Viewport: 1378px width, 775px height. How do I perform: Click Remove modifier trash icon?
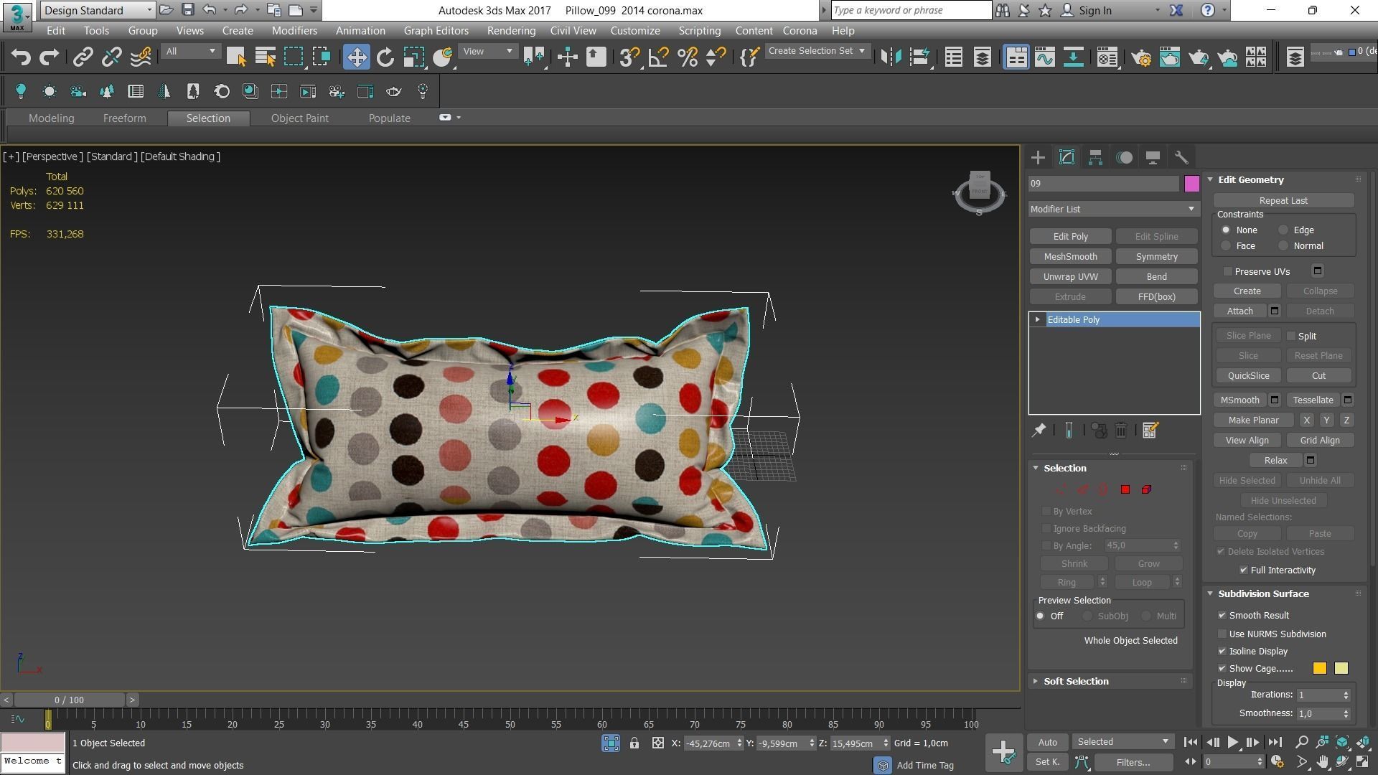[x=1121, y=431]
